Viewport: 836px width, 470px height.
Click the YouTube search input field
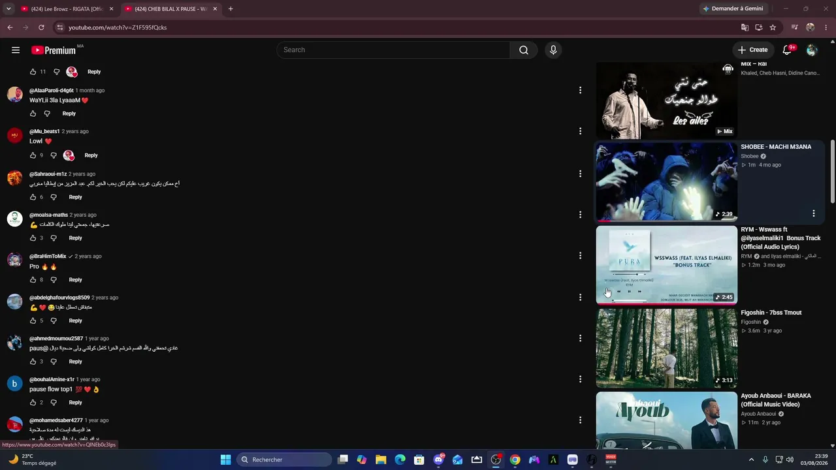(x=393, y=50)
